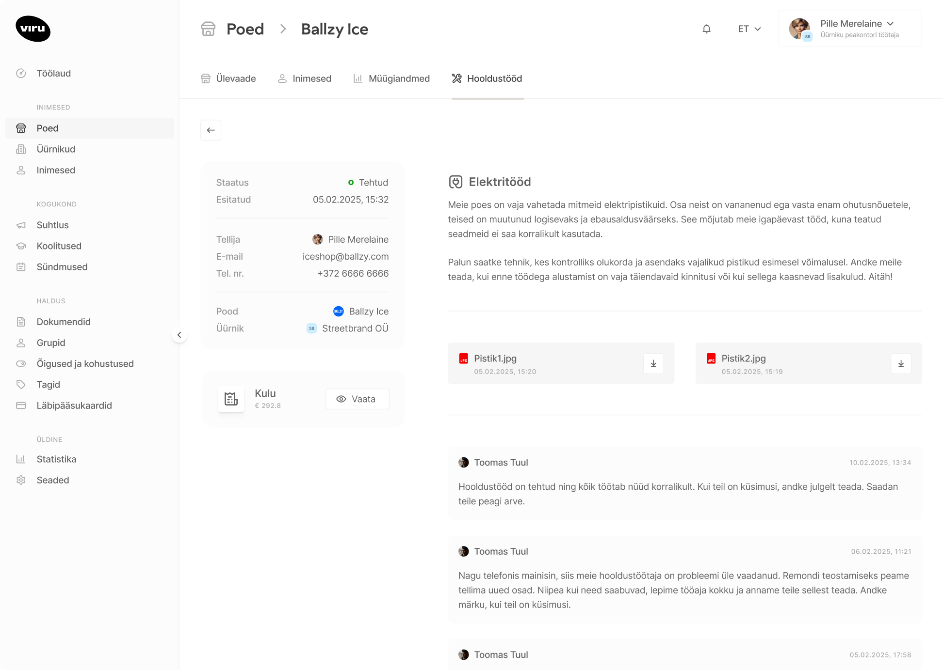Screen dimensions: 943x670
Task: Open Seaded settings in sidebar
Action: [52, 480]
